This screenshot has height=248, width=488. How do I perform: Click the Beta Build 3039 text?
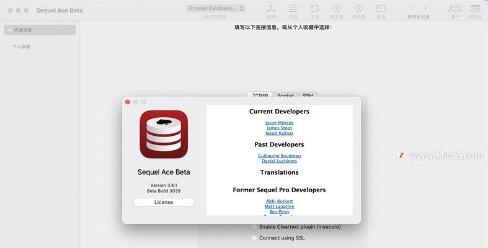point(164,191)
